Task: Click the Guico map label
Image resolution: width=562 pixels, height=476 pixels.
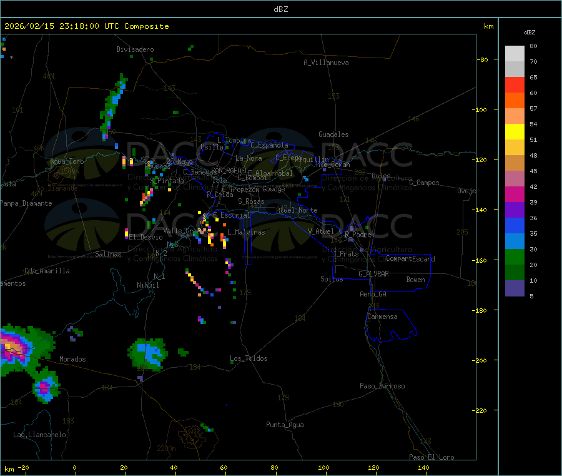Action: [x=381, y=176]
